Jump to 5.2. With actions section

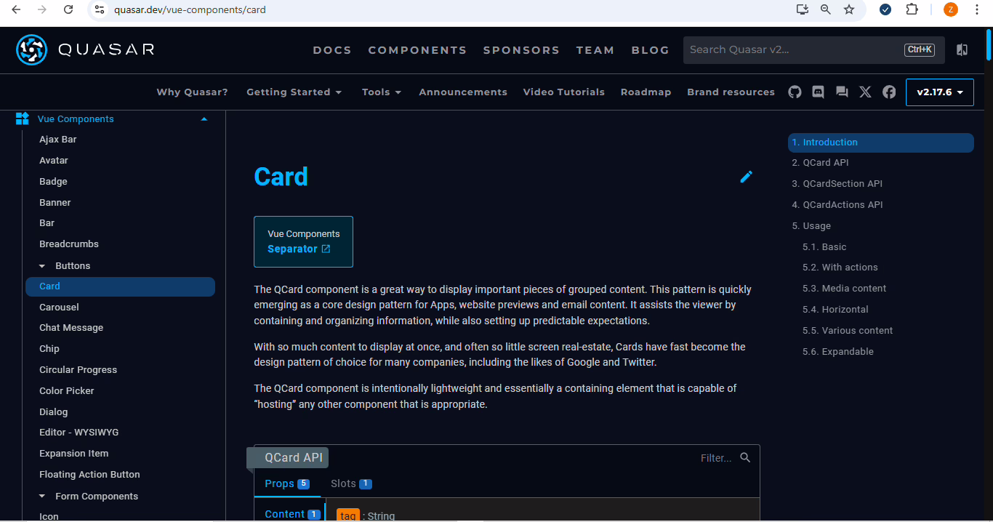pyautogui.click(x=840, y=267)
